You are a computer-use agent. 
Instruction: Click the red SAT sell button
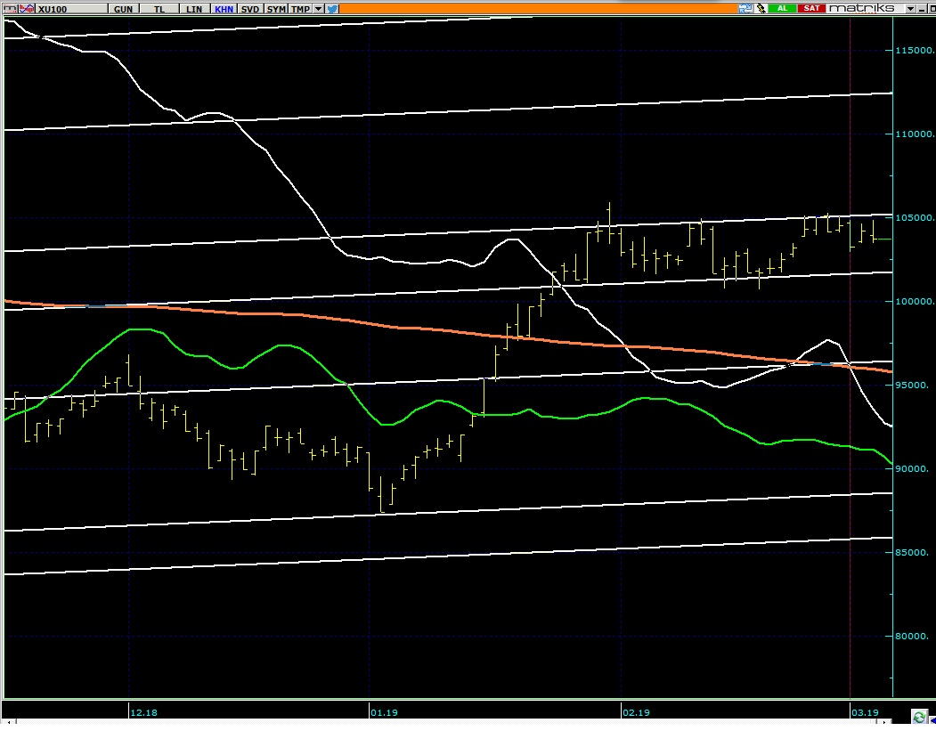coord(811,8)
